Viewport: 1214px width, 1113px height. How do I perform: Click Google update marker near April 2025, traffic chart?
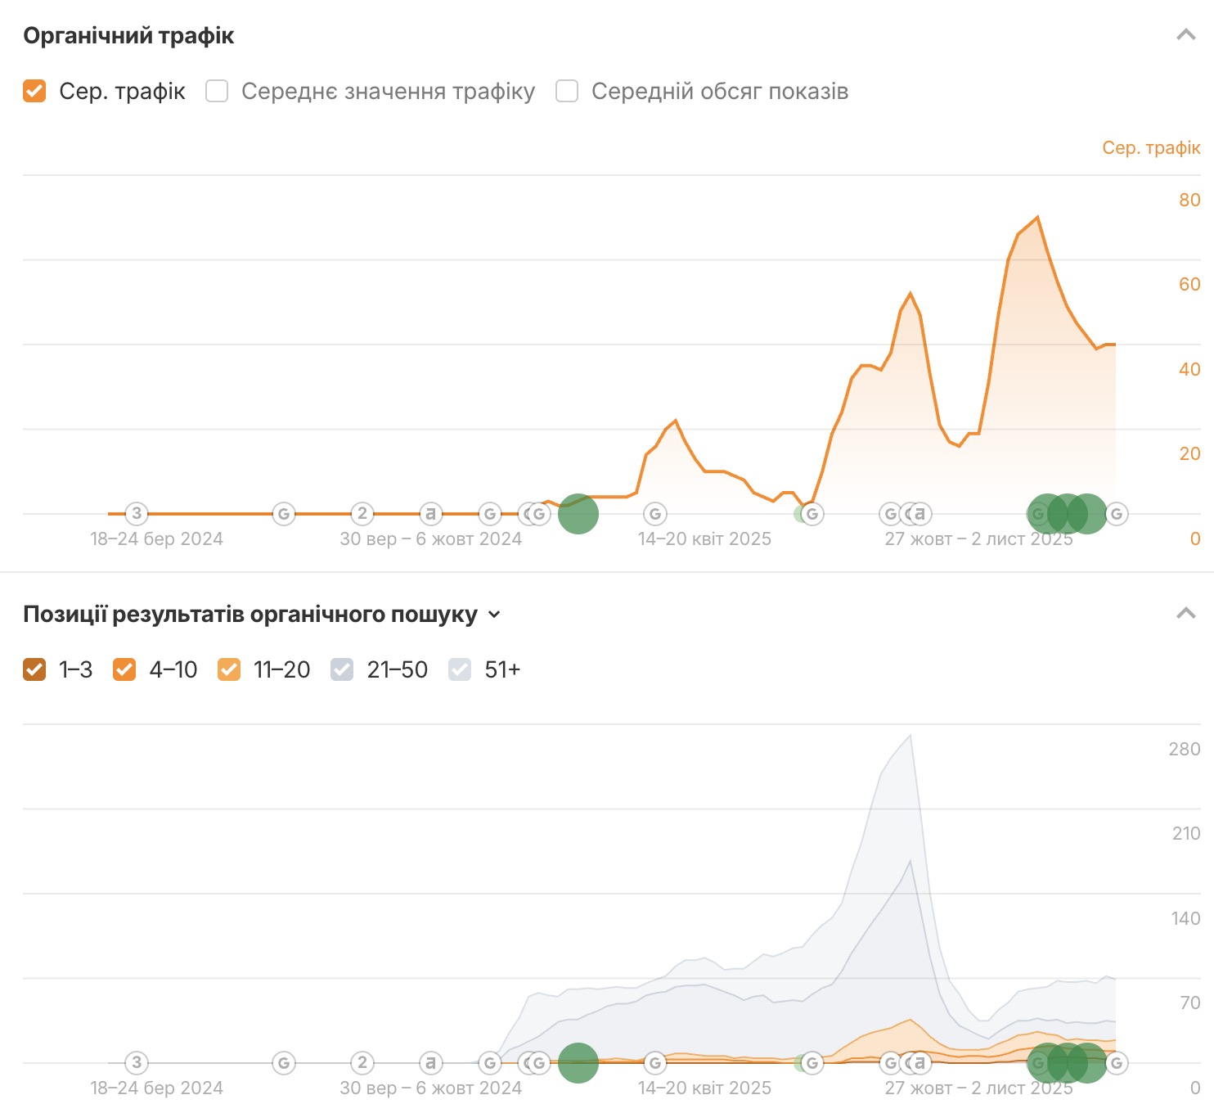point(654,514)
